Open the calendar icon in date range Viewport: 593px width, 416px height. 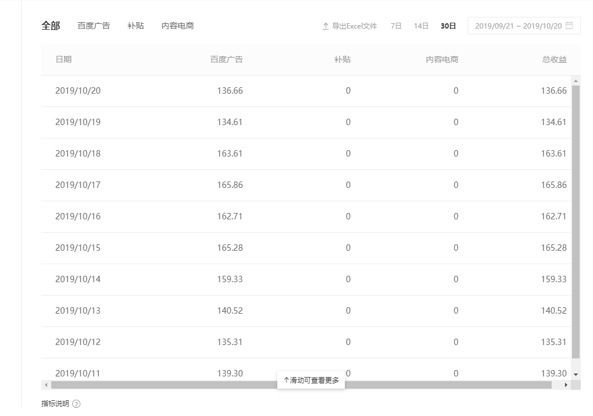569,26
